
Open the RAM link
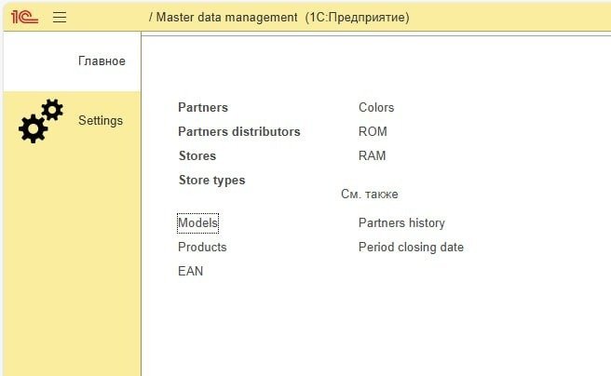[373, 155]
